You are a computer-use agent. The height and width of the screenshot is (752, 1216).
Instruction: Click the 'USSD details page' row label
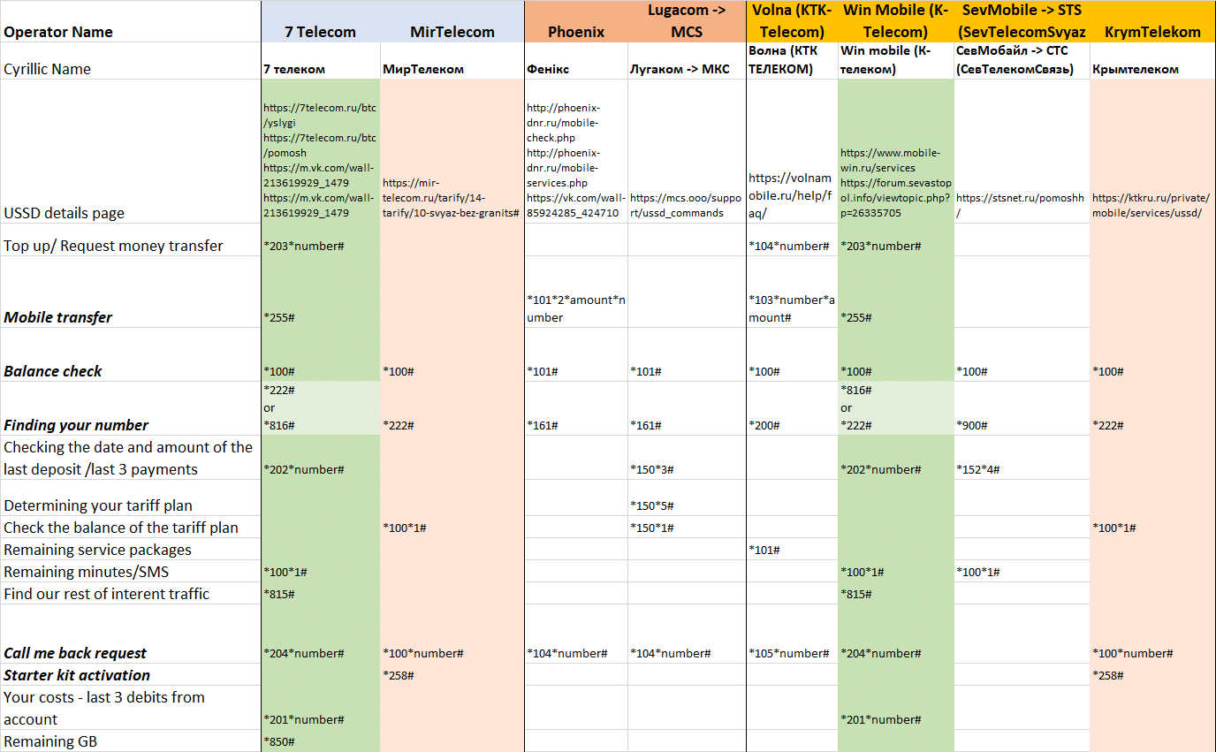click(130, 151)
